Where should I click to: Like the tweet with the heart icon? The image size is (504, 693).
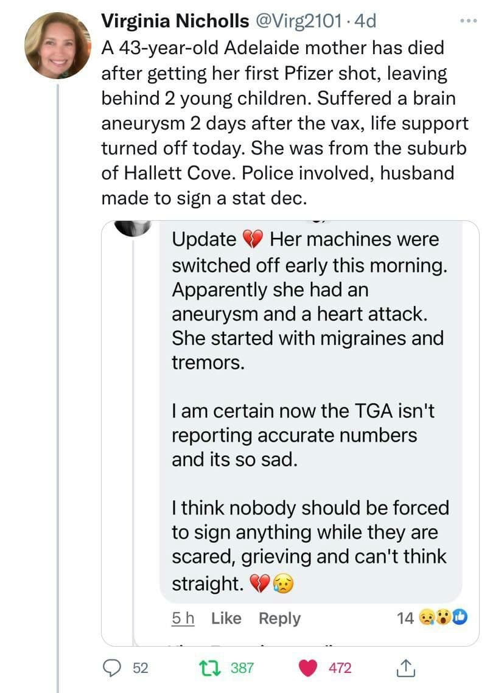click(309, 667)
